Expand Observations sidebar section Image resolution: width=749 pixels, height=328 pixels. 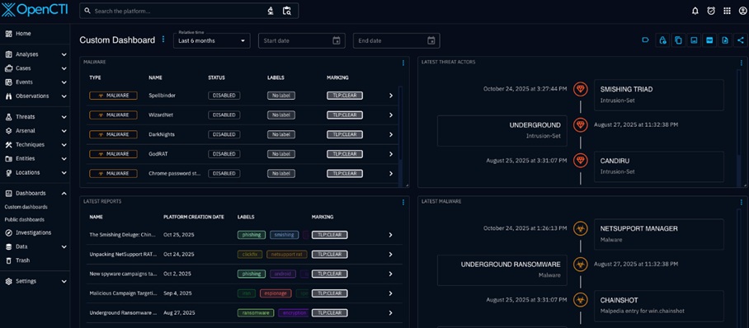(x=64, y=96)
